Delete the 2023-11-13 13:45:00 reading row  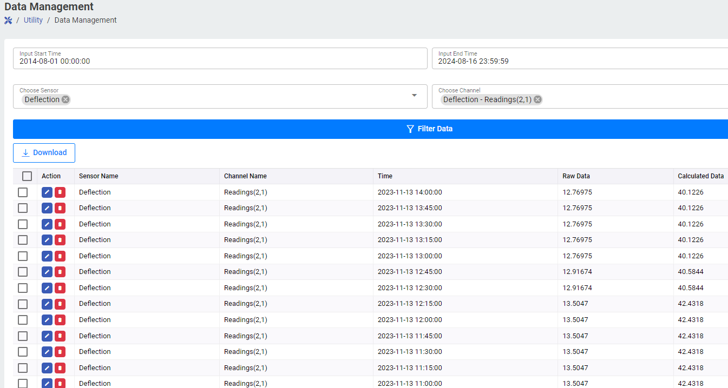[x=60, y=208]
